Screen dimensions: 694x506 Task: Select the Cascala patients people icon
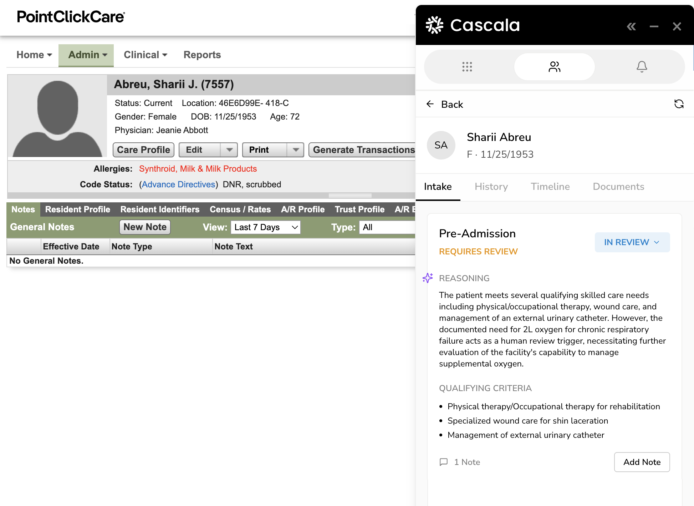[x=554, y=67]
